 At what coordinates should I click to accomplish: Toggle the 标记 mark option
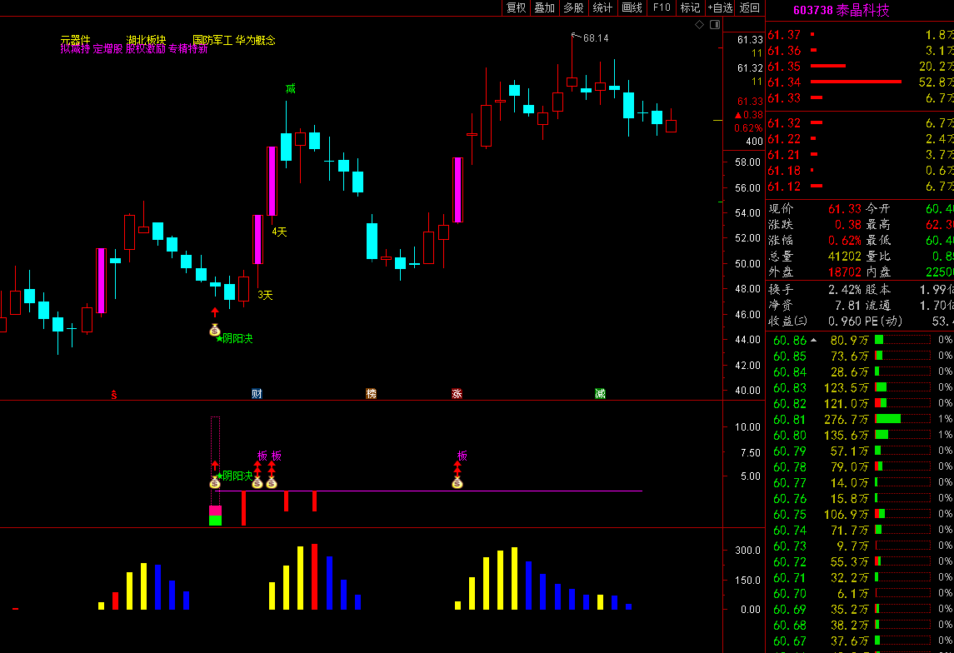click(x=690, y=7)
